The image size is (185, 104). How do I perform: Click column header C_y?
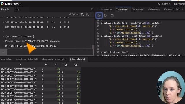click(x=75, y=64)
